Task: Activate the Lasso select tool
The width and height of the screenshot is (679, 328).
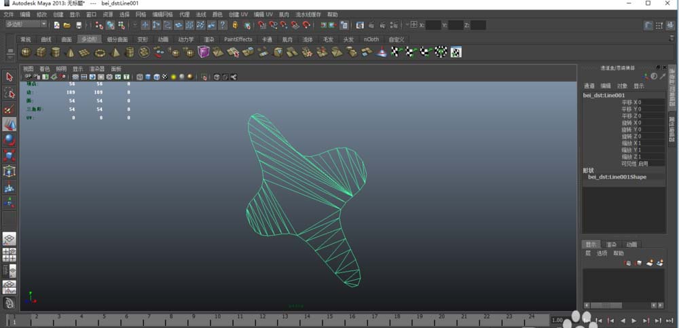Action: pyautogui.click(x=10, y=93)
